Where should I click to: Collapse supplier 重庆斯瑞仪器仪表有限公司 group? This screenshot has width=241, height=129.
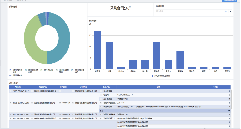click(32, 114)
